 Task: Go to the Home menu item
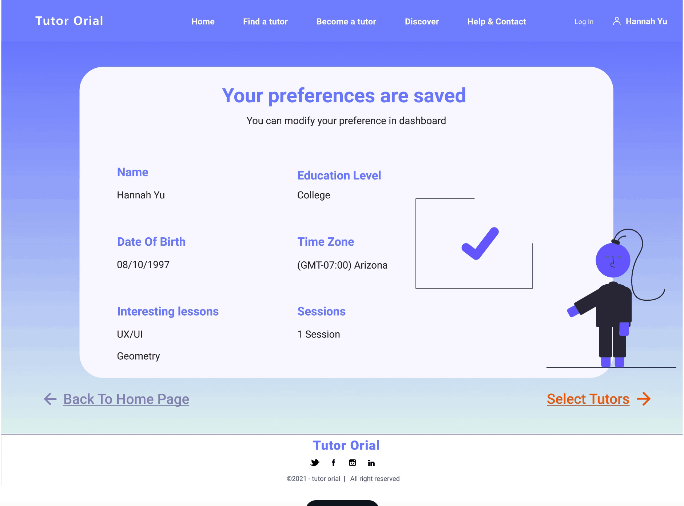203,21
